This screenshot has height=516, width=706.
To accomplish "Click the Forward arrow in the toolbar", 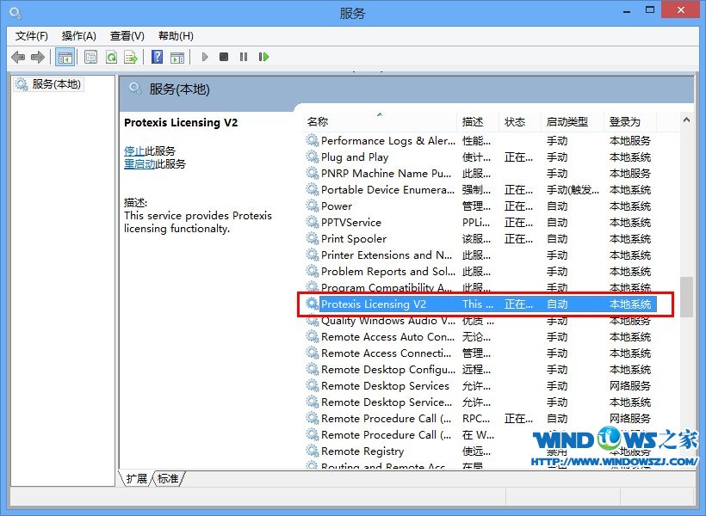I will [x=37, y=57].
